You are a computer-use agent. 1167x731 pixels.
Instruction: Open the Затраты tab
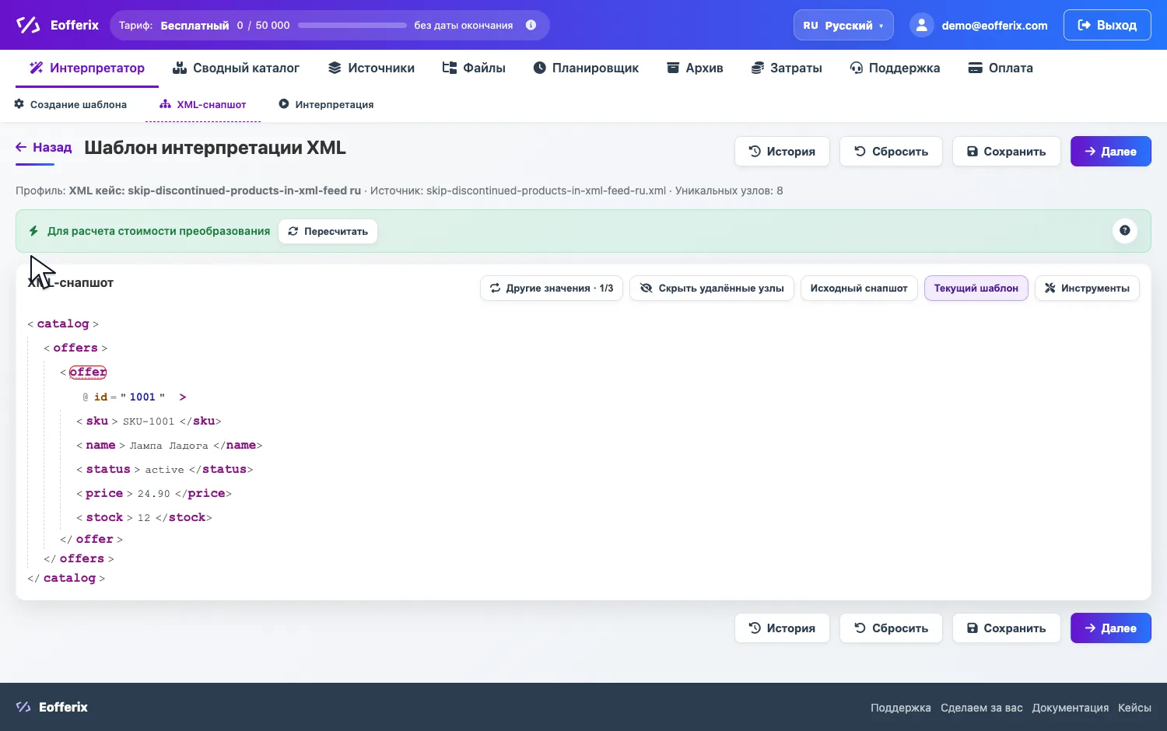click(x=787, y=68)
